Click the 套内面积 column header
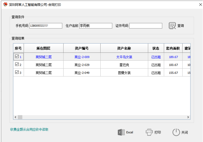 point(173,48)
